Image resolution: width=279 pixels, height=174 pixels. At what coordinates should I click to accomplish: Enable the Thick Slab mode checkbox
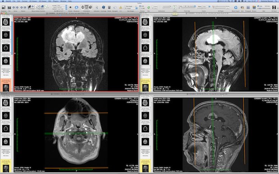tap(179, 6)
